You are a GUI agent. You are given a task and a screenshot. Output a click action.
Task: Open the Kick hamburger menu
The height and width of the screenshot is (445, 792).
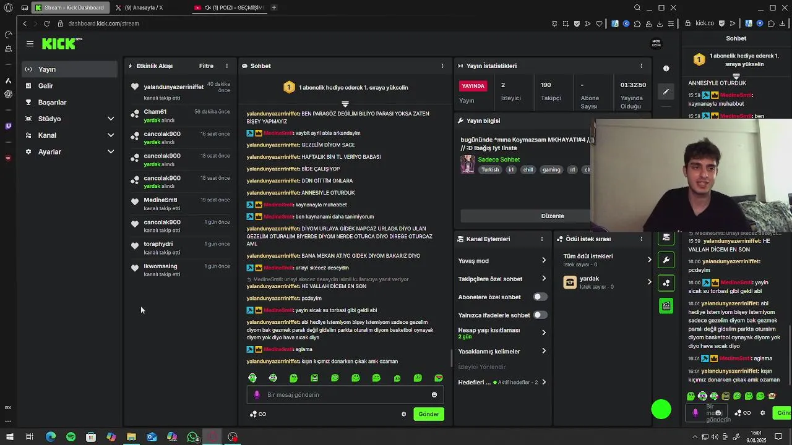click(30, 44)
